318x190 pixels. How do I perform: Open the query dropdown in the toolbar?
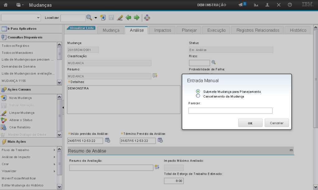click(21, 18)
